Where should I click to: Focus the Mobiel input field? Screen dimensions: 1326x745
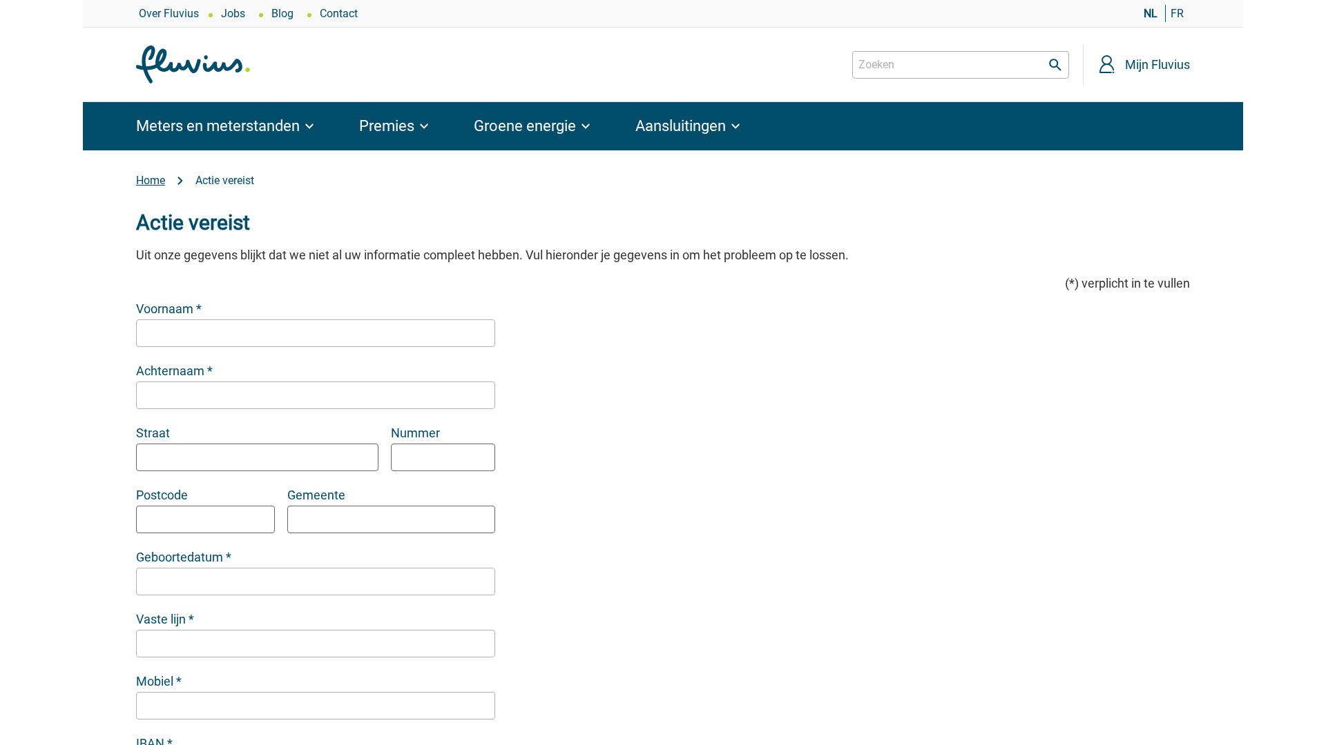316,706
